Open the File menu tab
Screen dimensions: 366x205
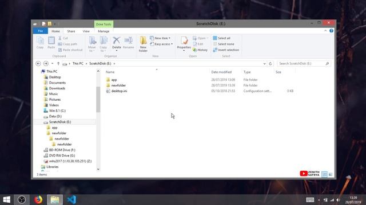(41, 31)
